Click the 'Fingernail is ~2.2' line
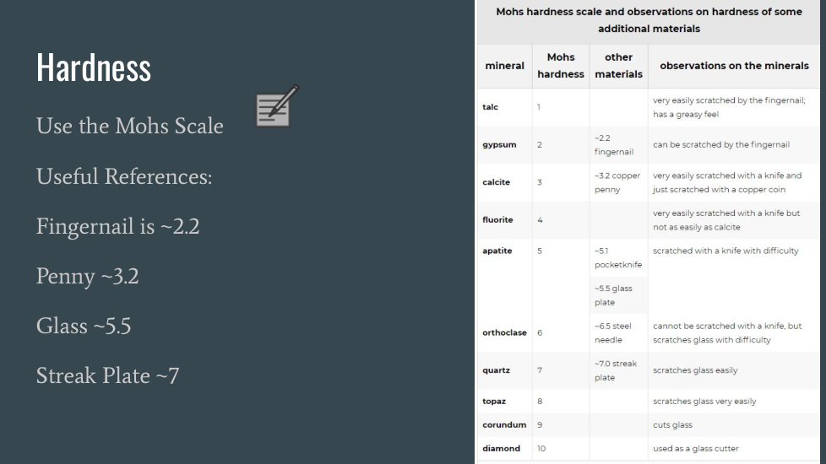 [118, 227]
